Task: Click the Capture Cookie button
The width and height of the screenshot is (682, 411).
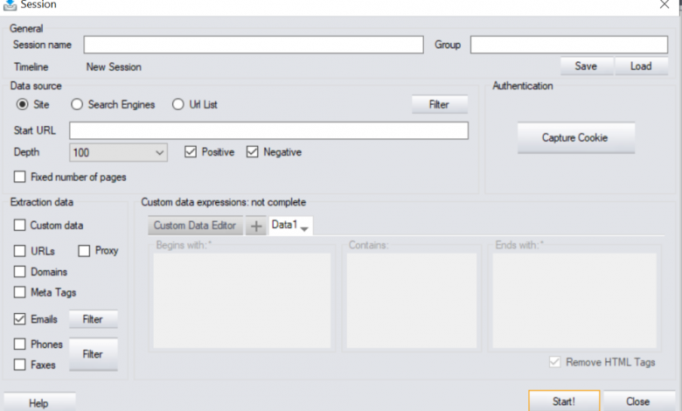Action: point(575,137)
